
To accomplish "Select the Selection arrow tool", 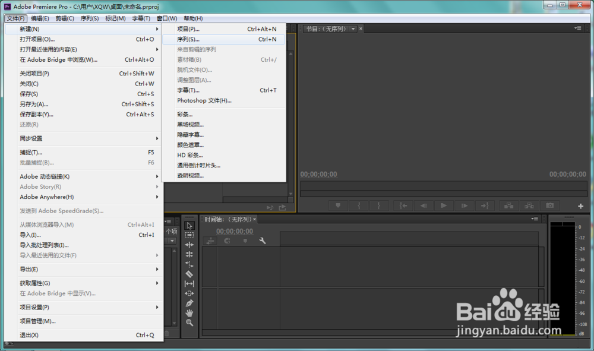I will (189, 226).
